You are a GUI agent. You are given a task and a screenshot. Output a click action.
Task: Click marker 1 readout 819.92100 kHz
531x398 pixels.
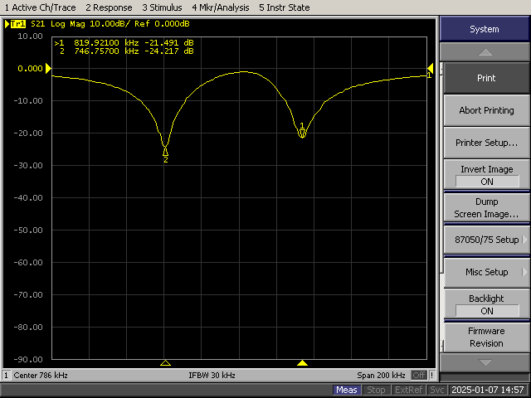124,43
